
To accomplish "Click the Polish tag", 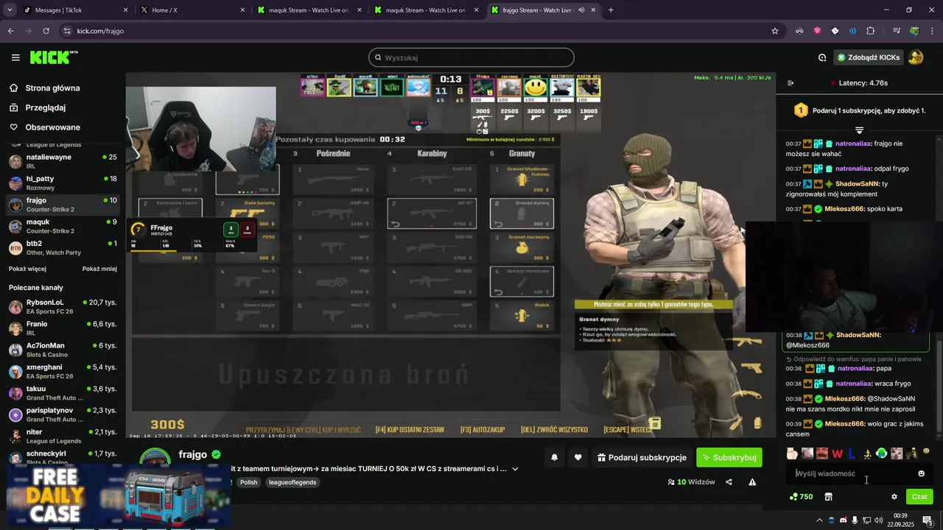I will [248, 482].
